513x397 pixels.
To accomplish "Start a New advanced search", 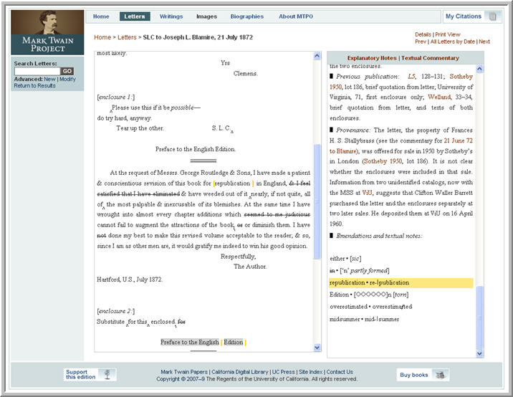I will click(x=49, y=80).
